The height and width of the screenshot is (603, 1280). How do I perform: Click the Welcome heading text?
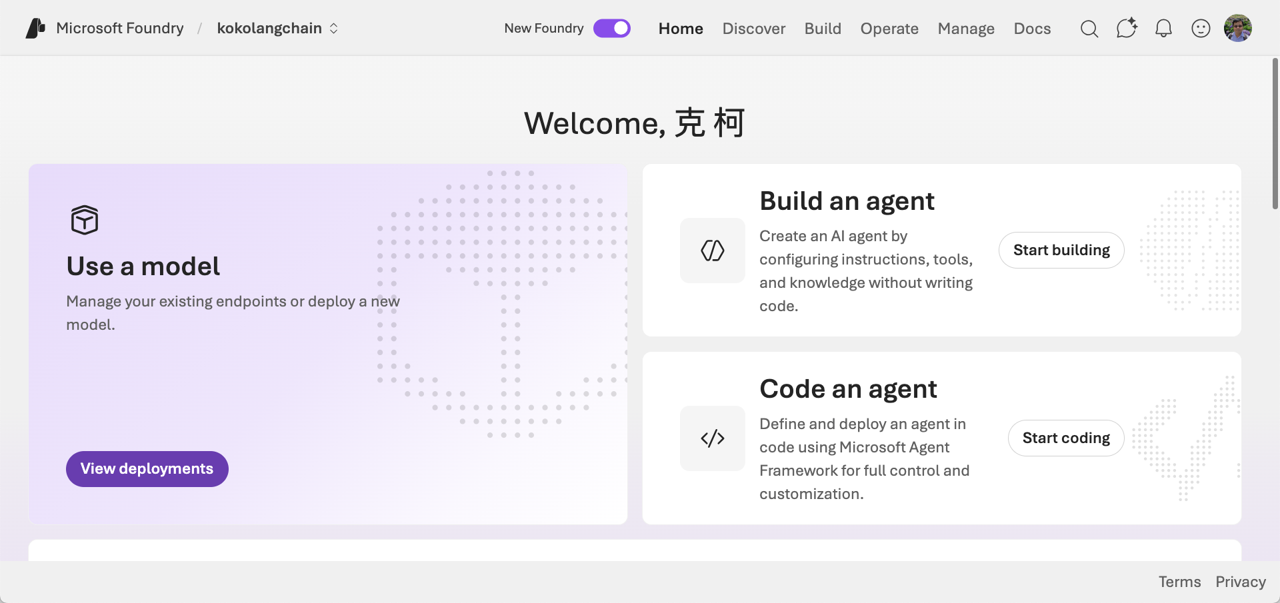(634, 123)
